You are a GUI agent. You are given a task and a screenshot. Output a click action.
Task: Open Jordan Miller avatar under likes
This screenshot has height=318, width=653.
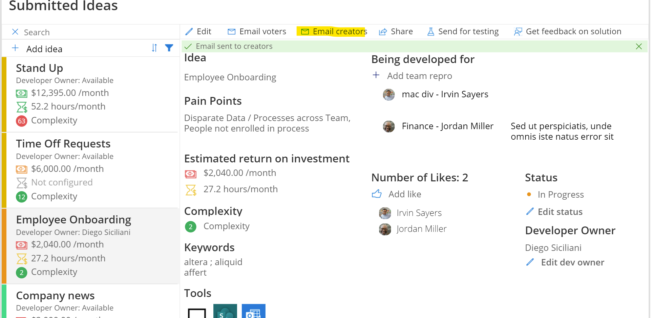coord(385,229)
